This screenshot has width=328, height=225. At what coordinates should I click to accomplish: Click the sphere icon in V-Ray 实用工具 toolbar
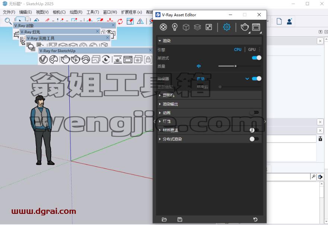[31, 47]
